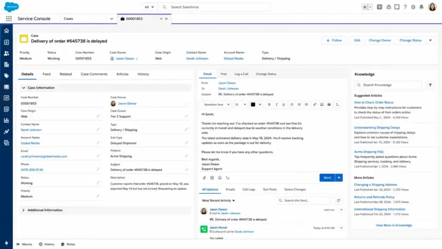Open the Cases navigation dropdown chevron

coord(112,19)
